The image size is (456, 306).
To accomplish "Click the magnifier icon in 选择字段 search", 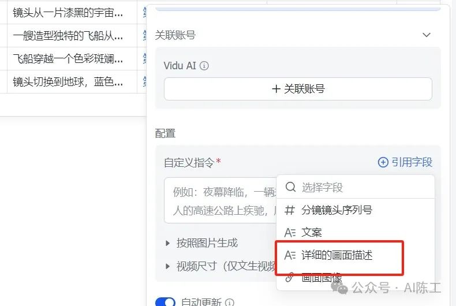I will pyautogui.click(x=290, y=186).
